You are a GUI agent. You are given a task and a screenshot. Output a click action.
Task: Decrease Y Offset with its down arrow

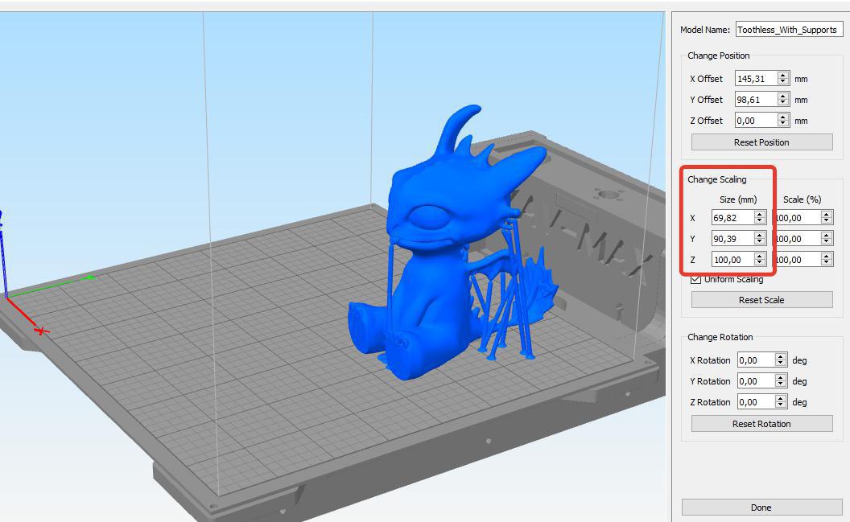point(782,103)
